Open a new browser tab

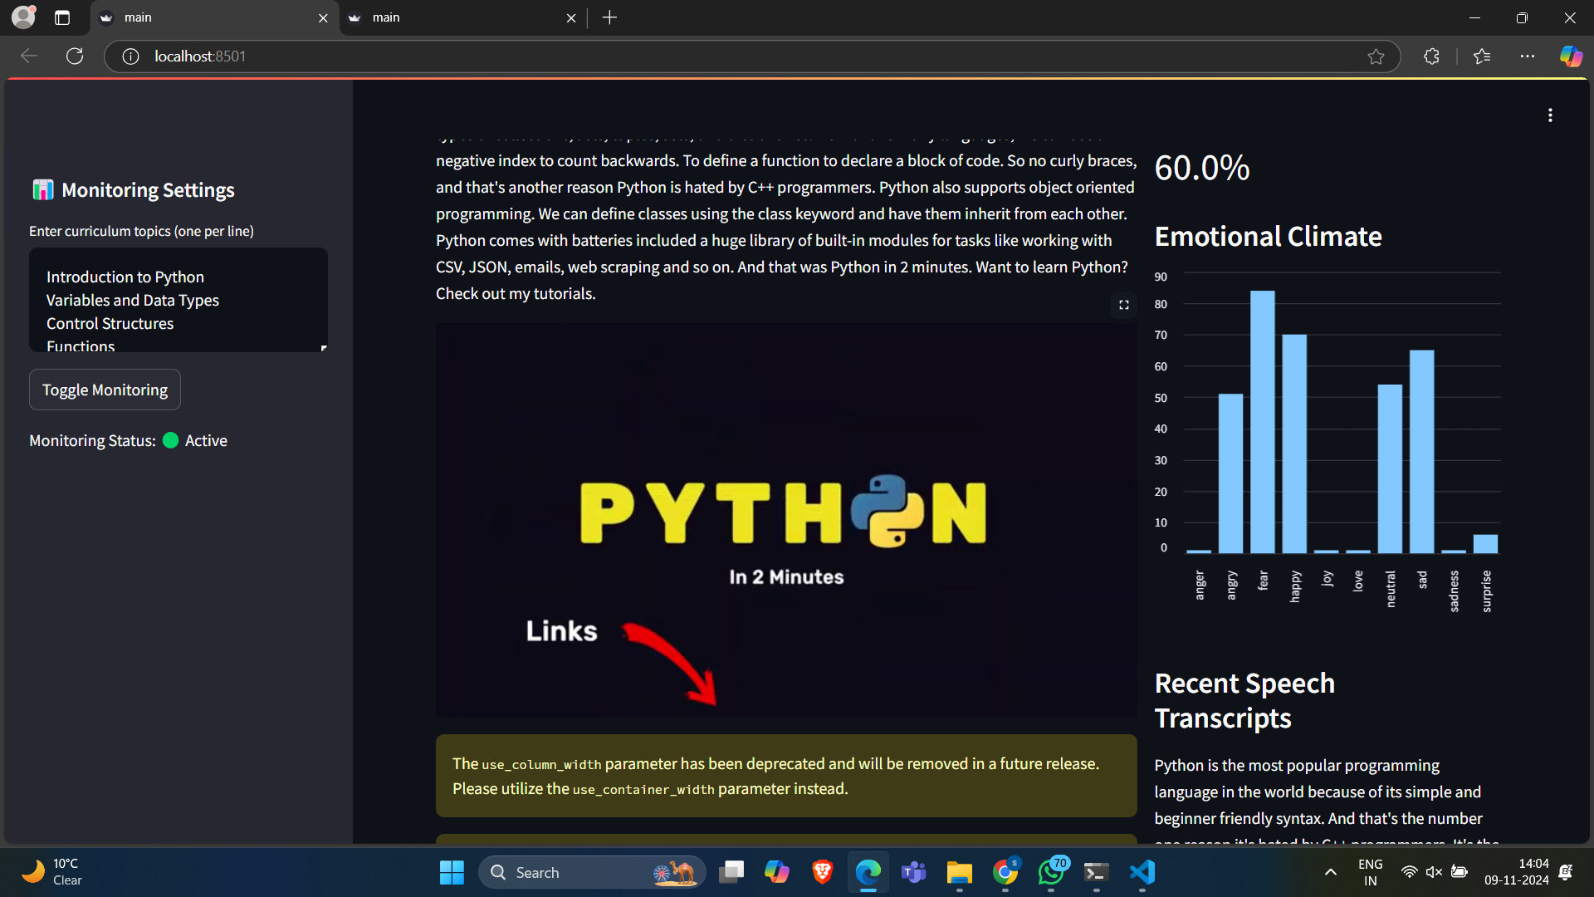(610, 17)
